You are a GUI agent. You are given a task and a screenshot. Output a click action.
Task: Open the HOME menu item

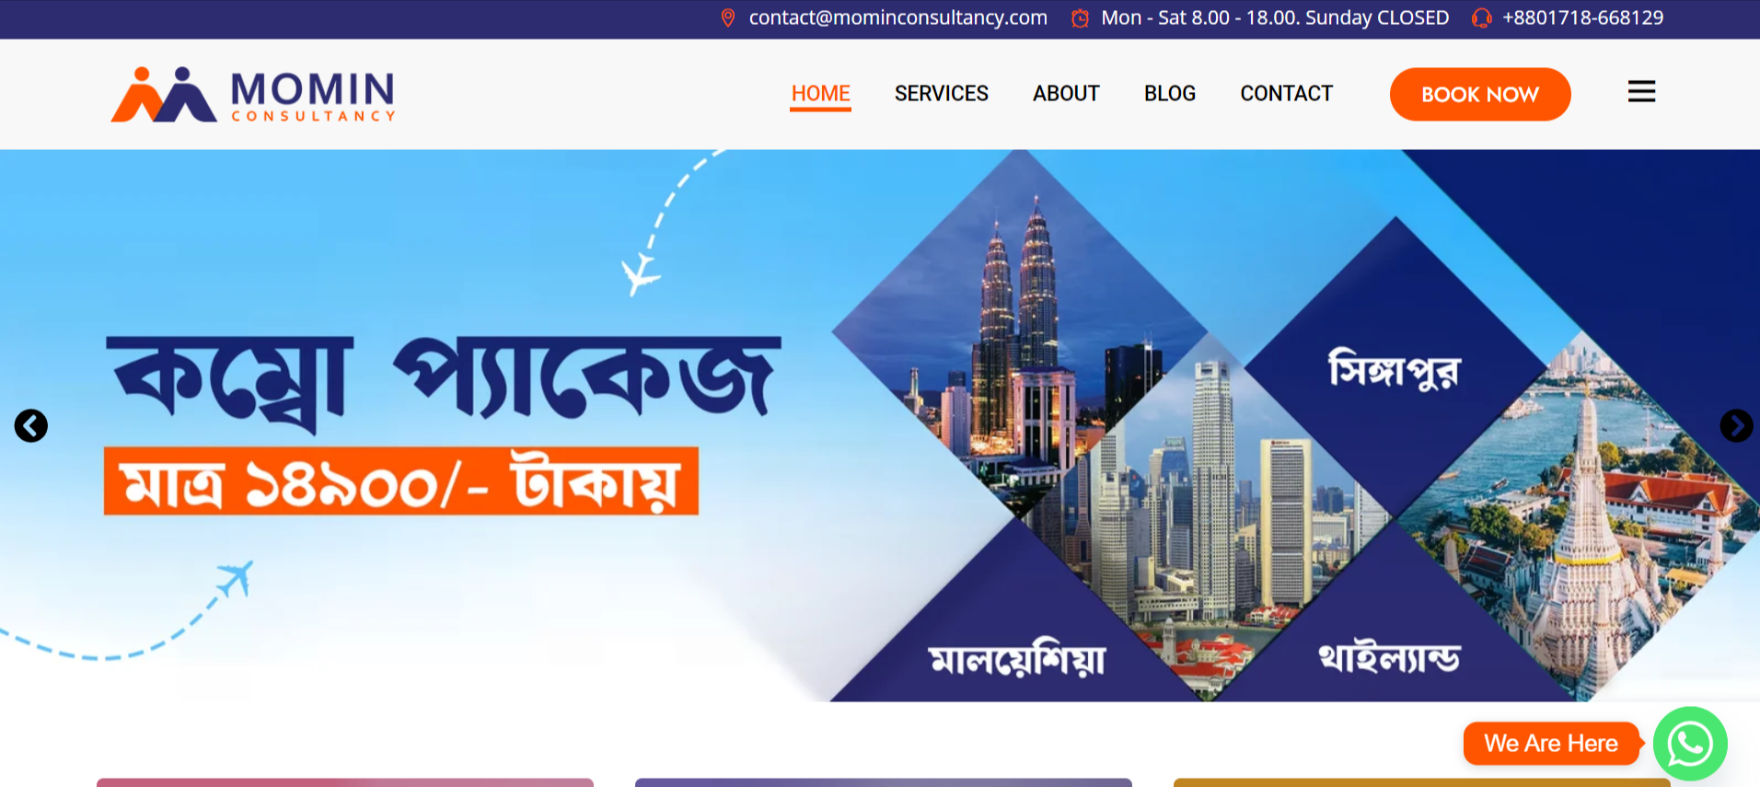pos(820,94)
